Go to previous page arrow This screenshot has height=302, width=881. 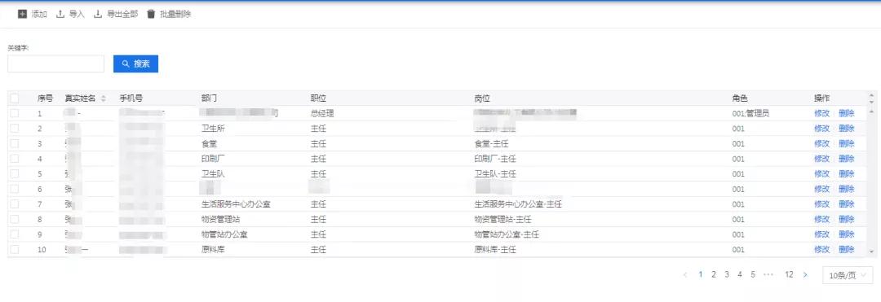pyautogui.click(x=685, y=274)
